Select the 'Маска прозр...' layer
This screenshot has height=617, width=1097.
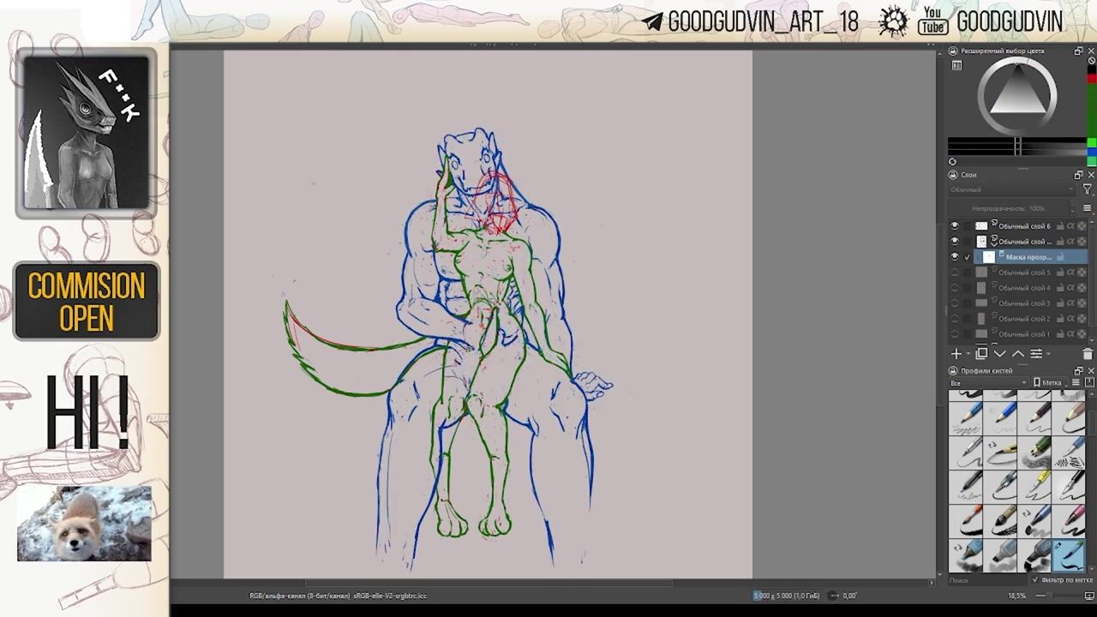(x=1028, y=257)
